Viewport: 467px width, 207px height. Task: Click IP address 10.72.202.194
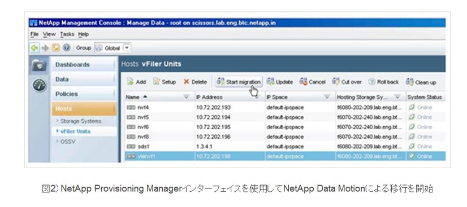[x=213, y=117]
